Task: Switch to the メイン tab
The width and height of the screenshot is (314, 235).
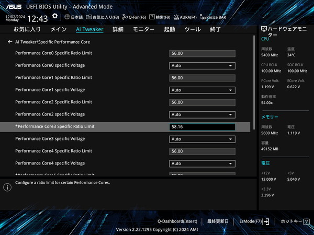Action: click(x=58, y=29)
